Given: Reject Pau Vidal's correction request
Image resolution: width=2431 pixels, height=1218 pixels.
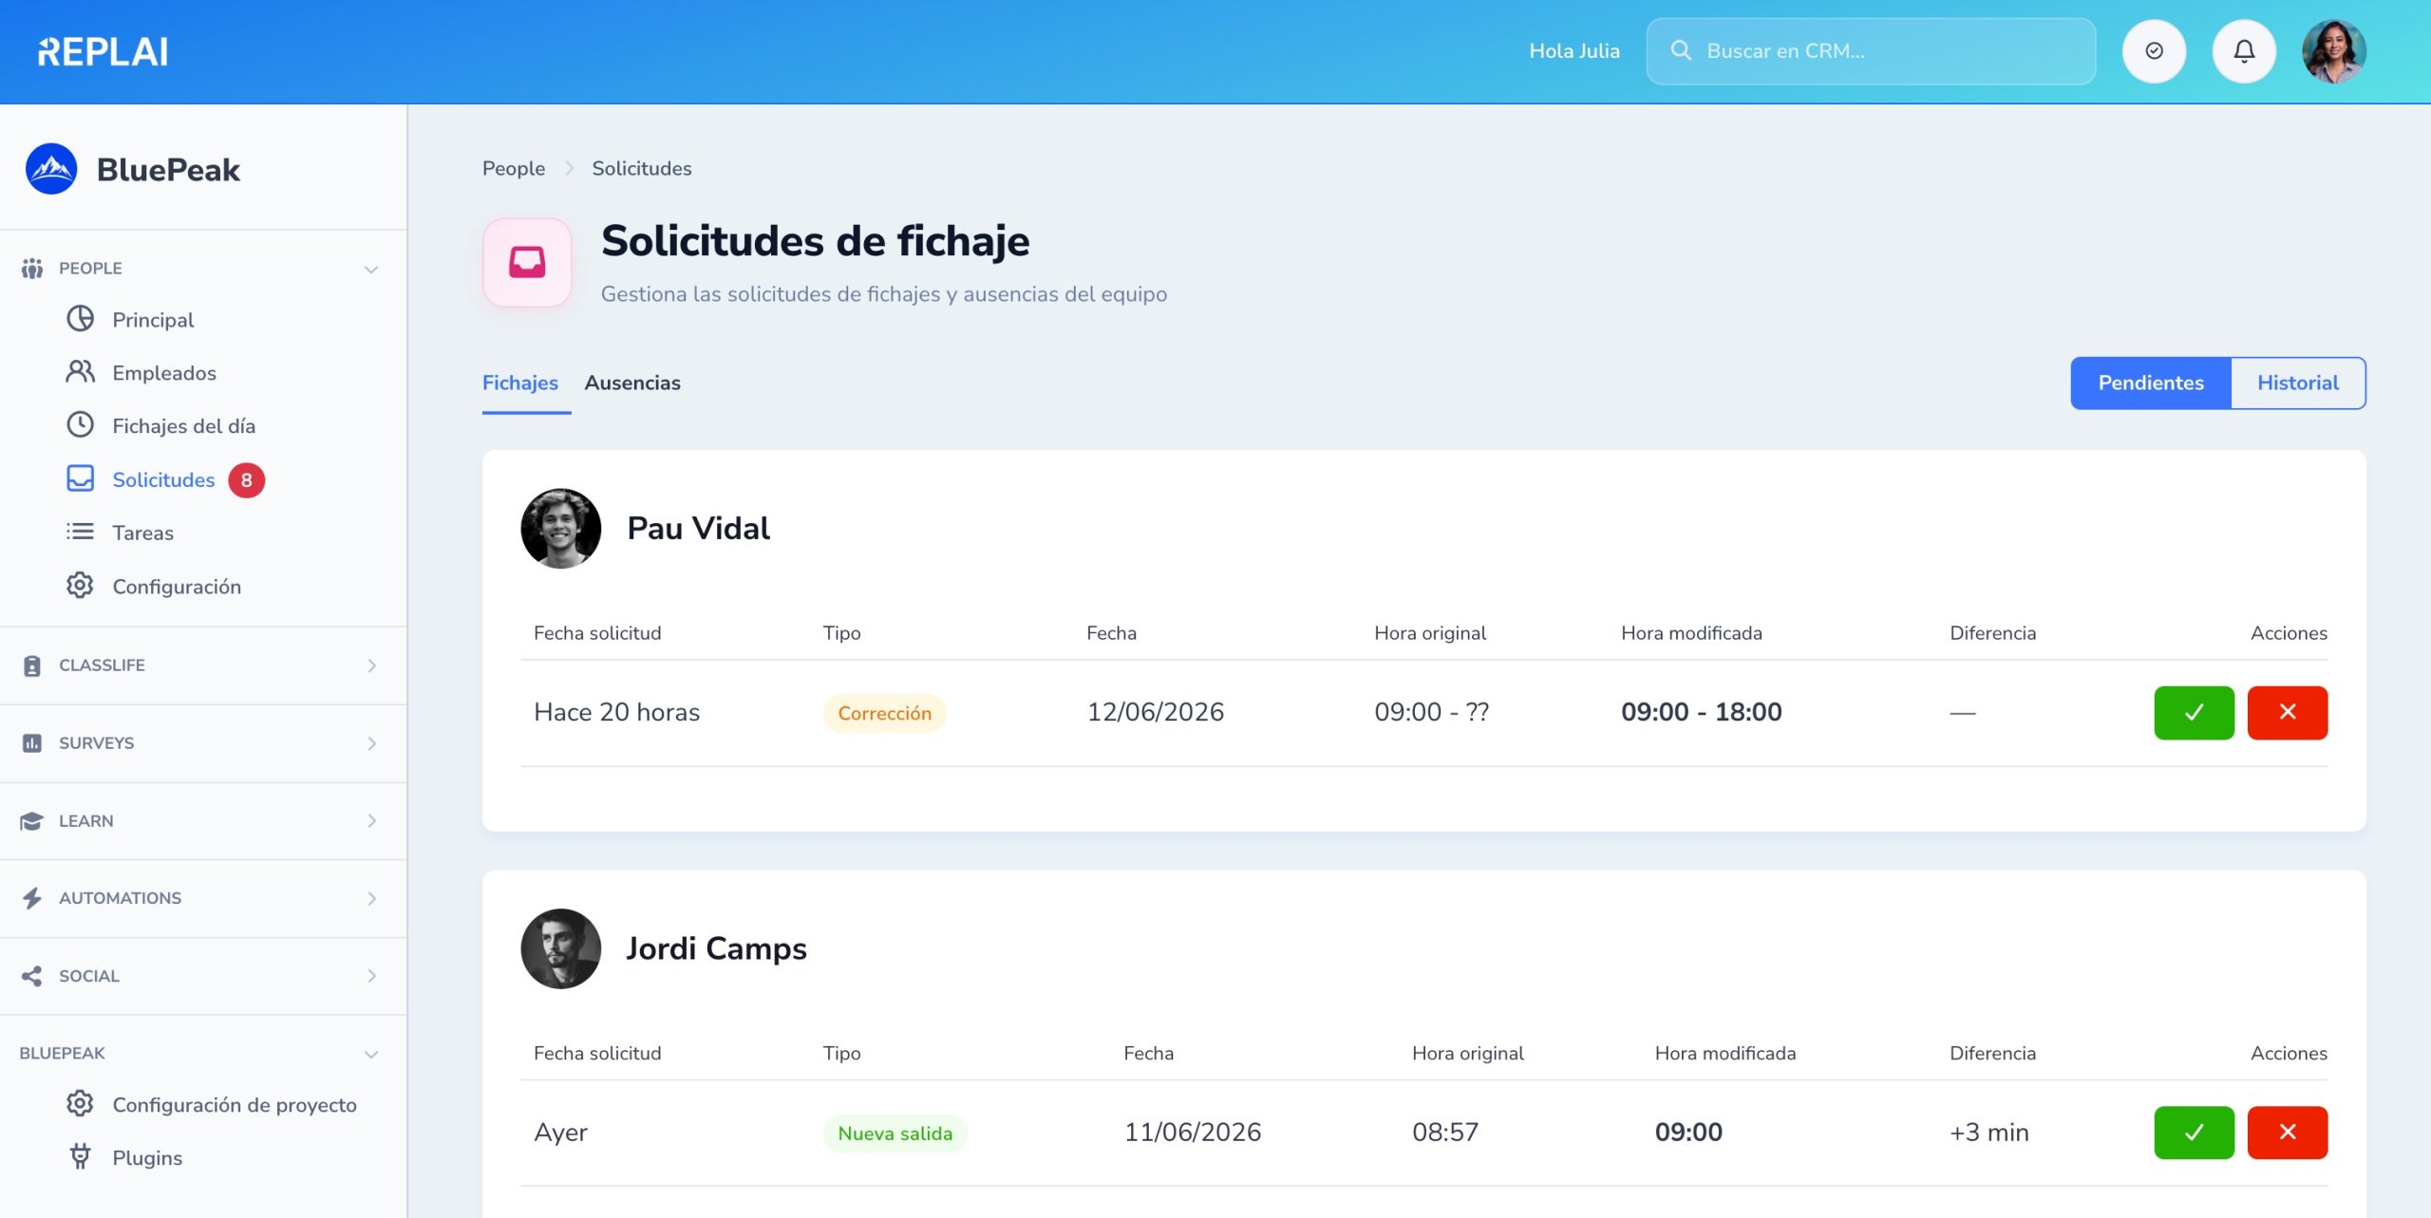Looking at the screenshot, I should (2287, 712).
